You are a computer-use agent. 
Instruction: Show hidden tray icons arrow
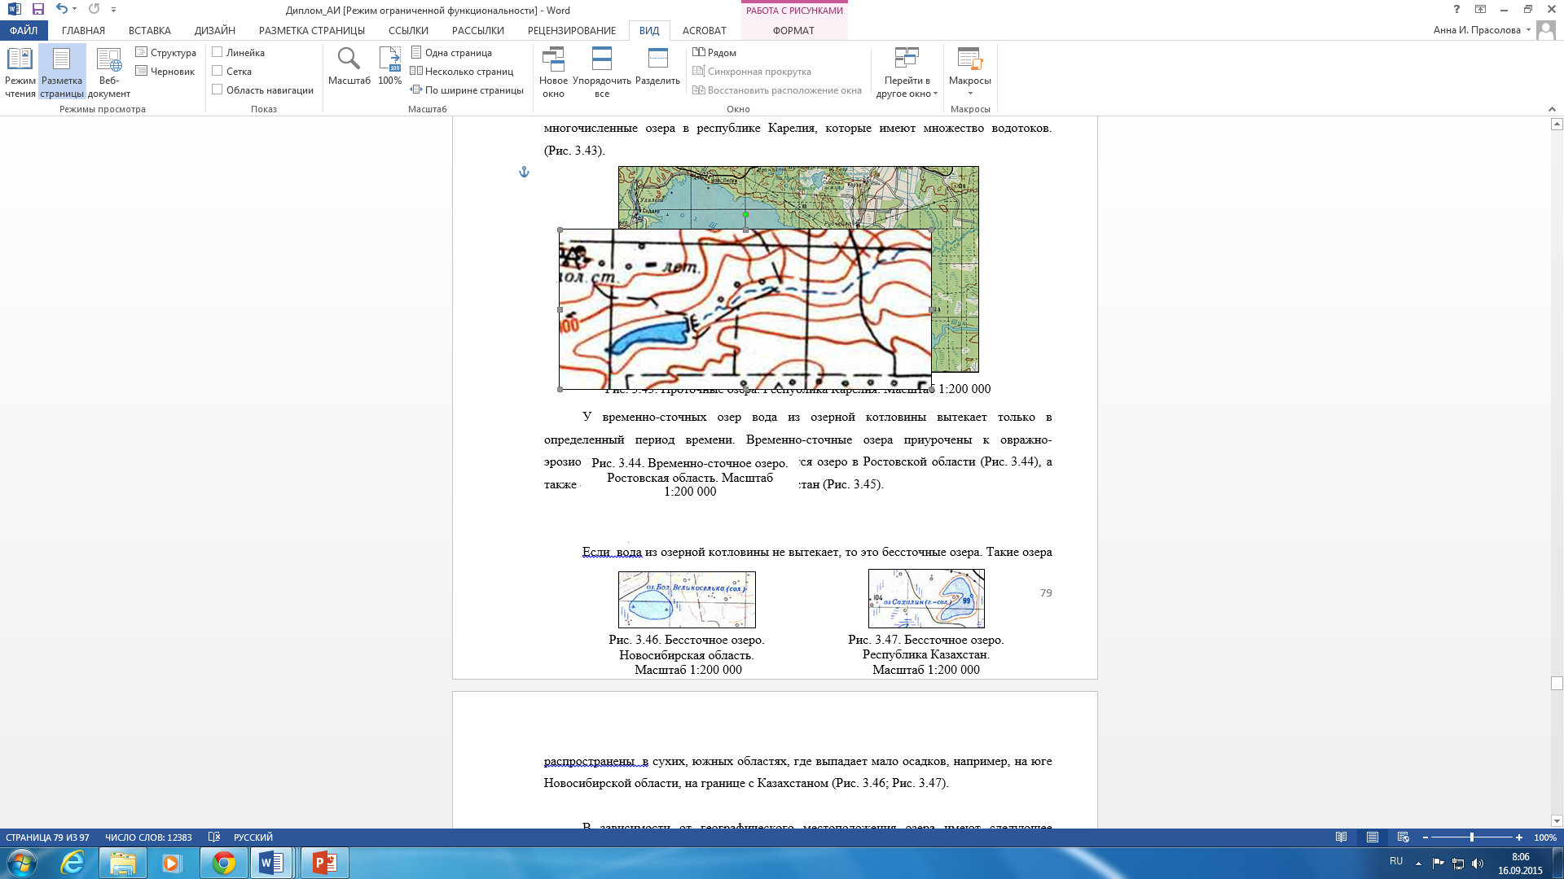(x=1418, y=864)
